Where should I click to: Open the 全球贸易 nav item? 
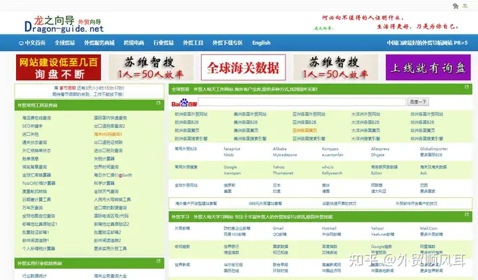tap(64, 43)
